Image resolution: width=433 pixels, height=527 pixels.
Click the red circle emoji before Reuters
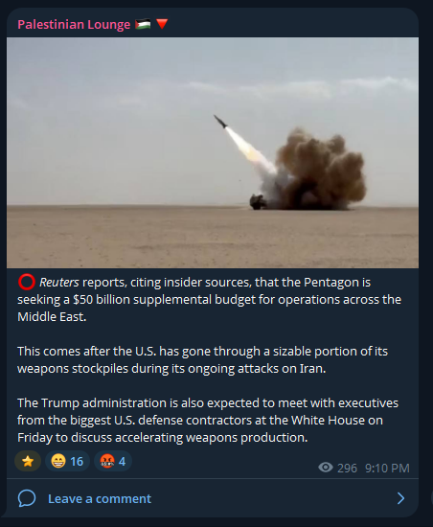(27, 282)
